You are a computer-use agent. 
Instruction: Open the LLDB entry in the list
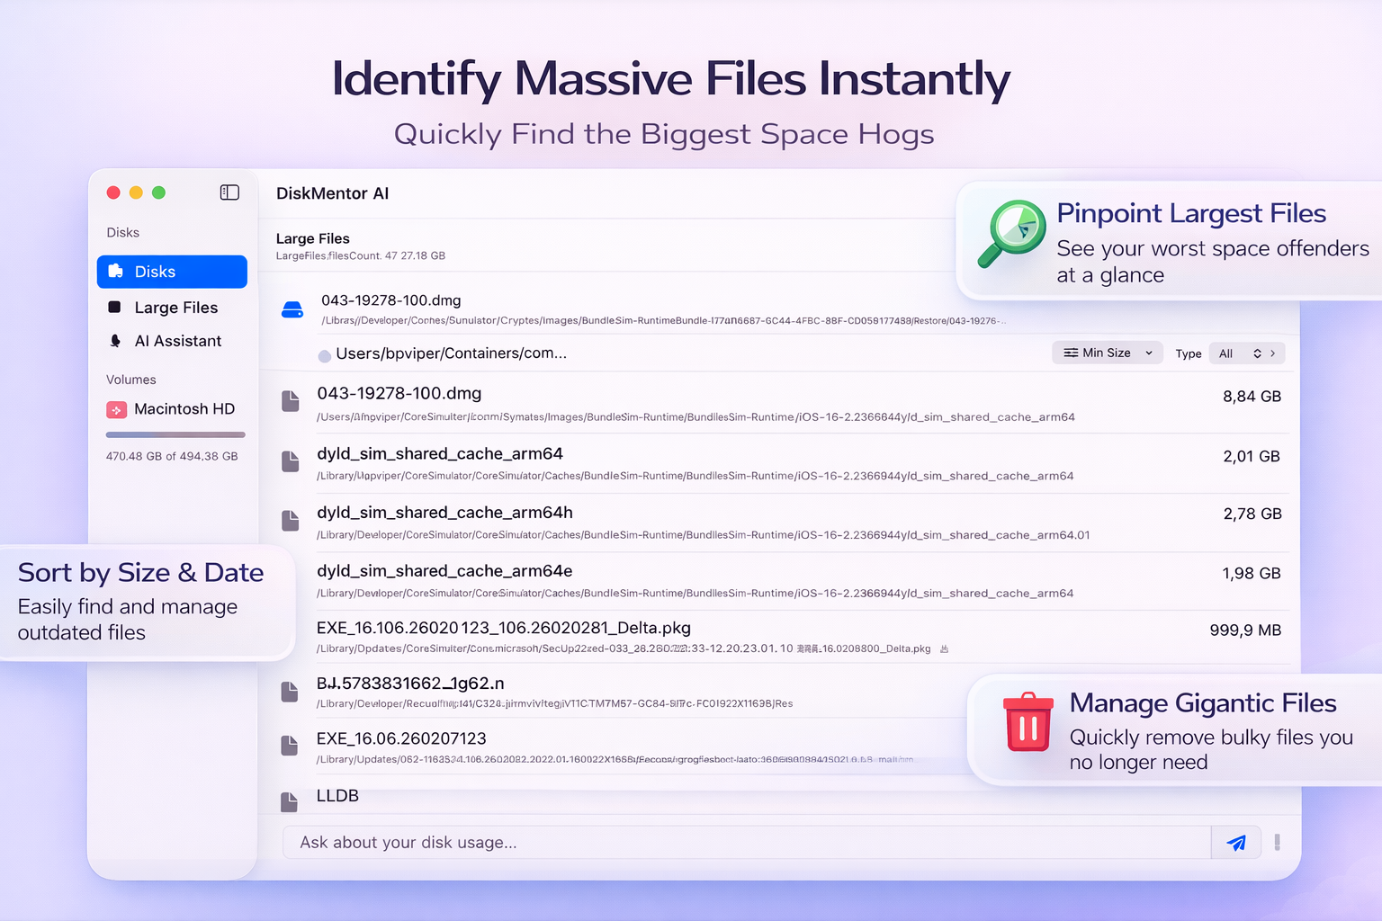click(x=337, y=796)
